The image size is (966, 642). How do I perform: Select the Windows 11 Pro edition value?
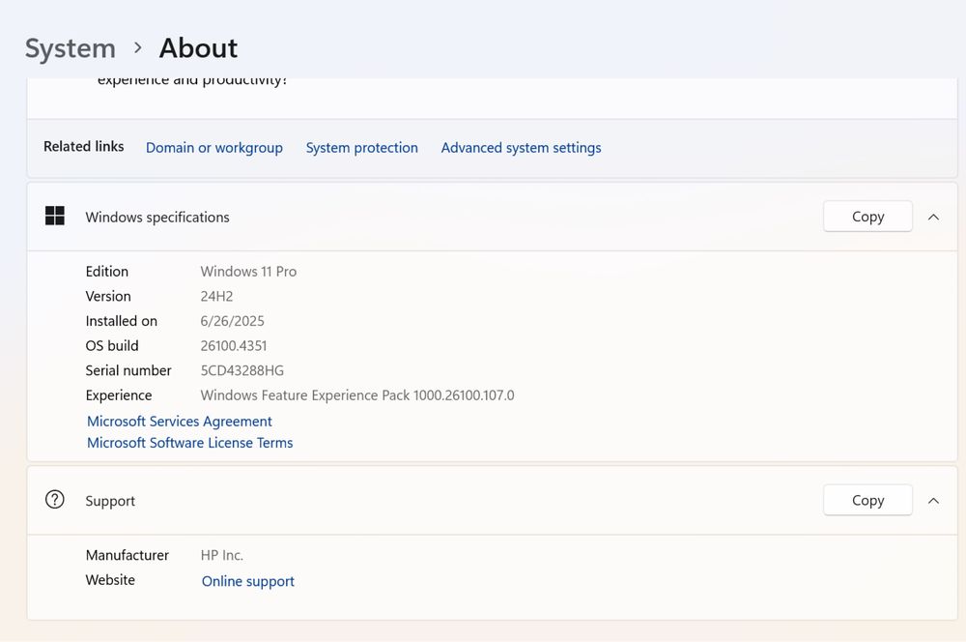click(248, 272)
